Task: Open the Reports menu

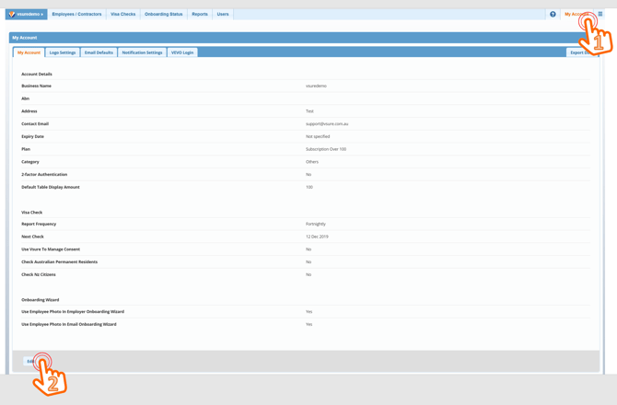Action: pos(199,15)
